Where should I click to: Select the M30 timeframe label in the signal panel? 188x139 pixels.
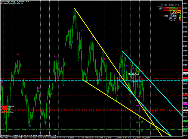[173, 5]
